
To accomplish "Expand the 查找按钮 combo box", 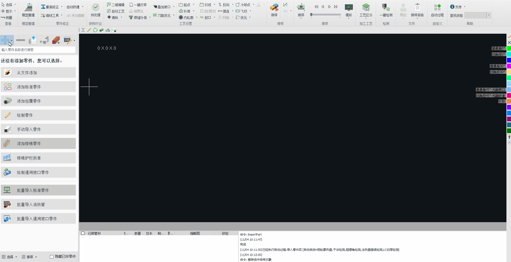I will coord(489,15).
